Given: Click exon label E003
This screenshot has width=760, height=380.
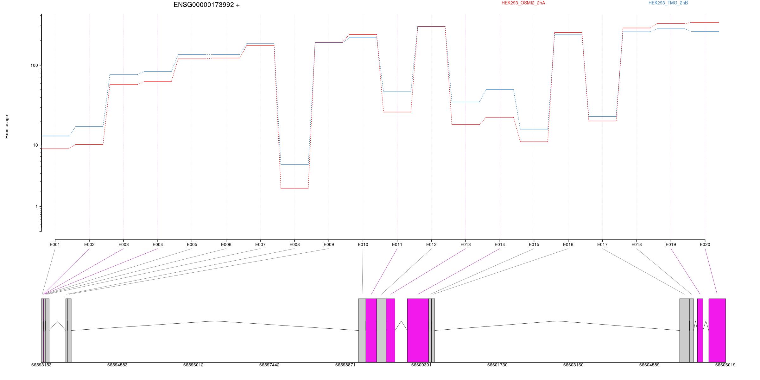Looking at the screenshot, I should coord(123,244).
